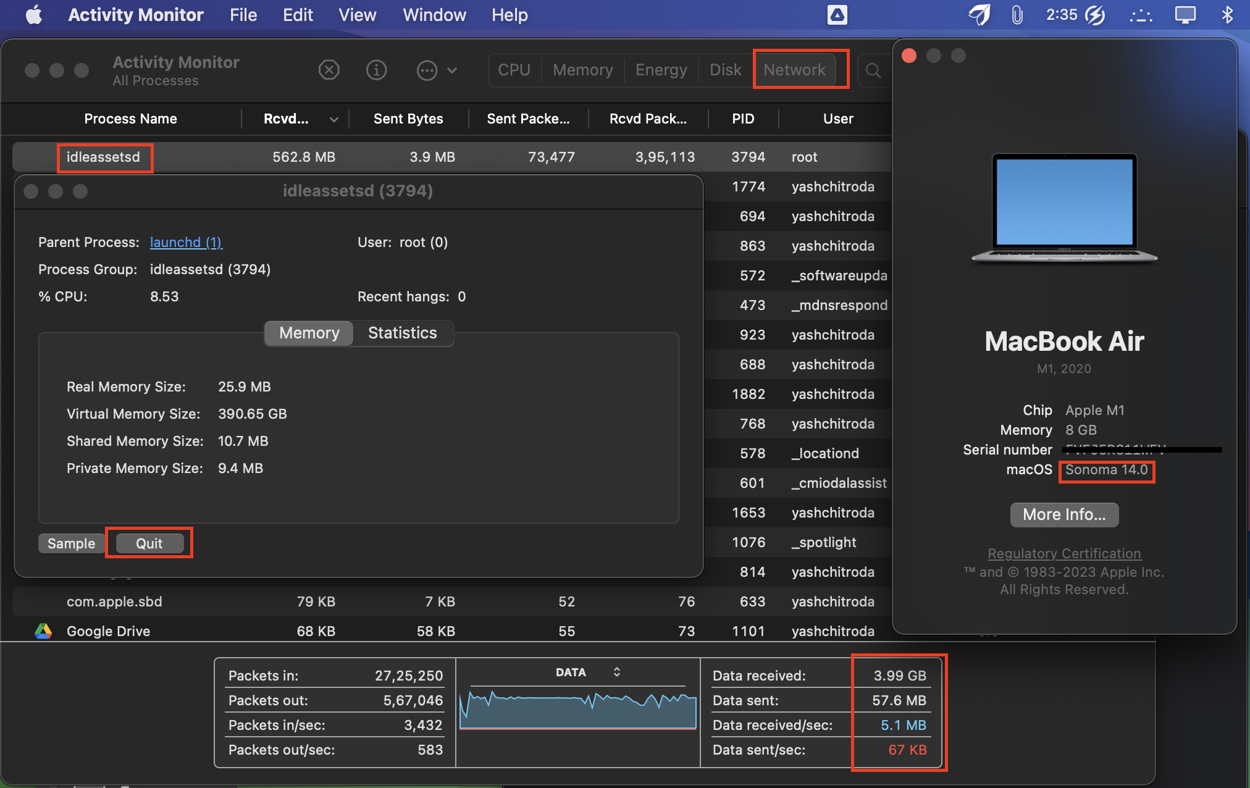Click the triangle app icon in menu bar
This screenshot has height=788, width=1250.
click(x=837, y=15)
